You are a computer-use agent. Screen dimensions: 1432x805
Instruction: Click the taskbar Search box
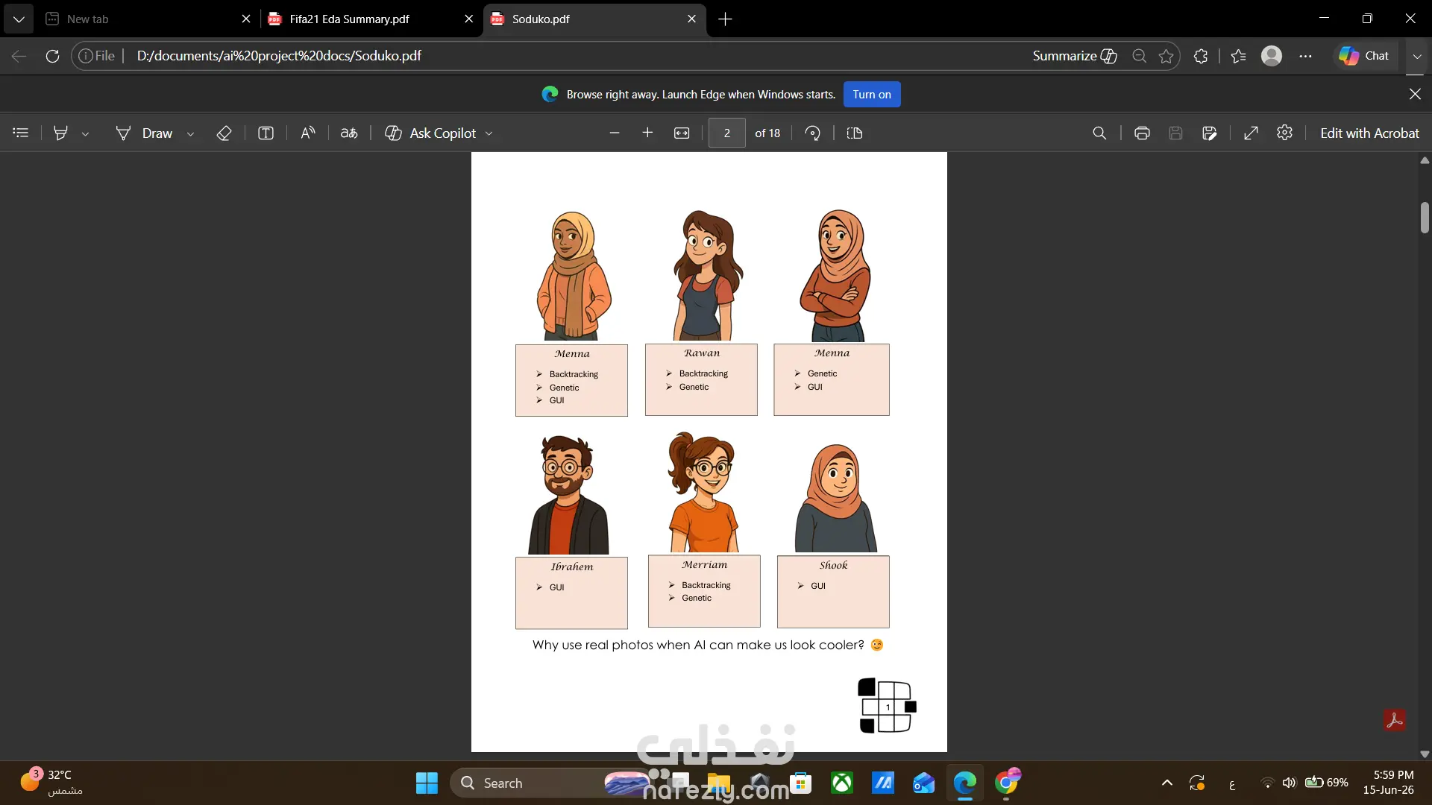(x=552, y=783)
